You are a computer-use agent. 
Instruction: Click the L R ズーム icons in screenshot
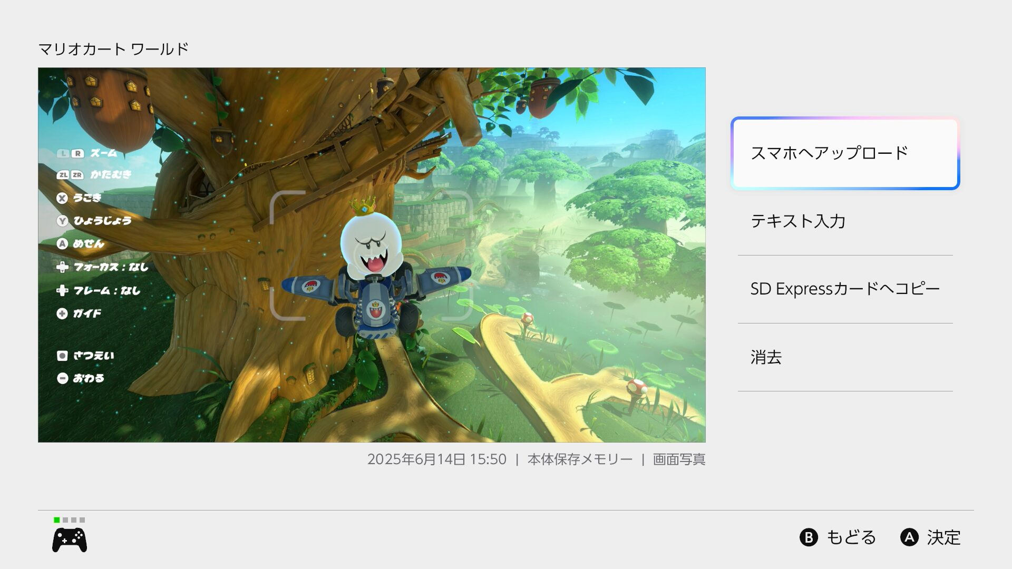pos(70,153)
